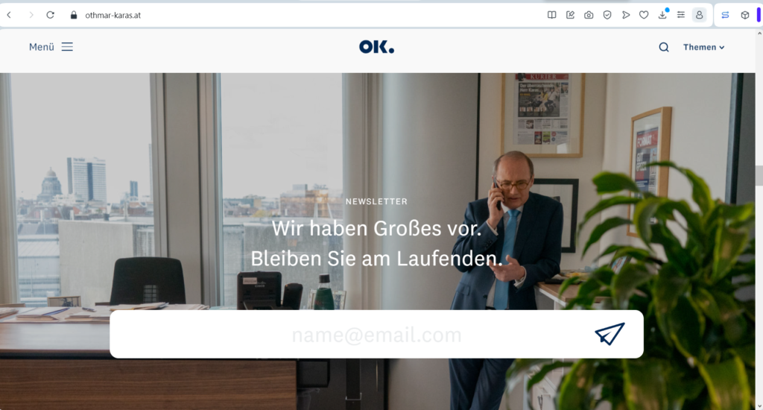
Task: Go back to previous page
Action: (x=9, y=15)
